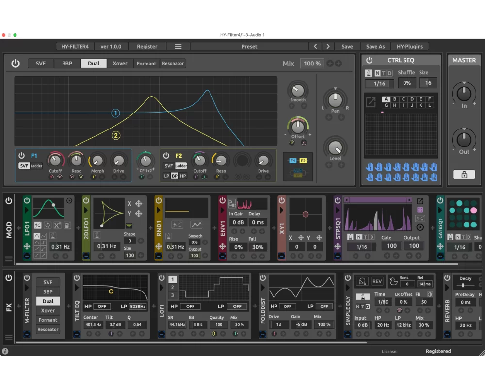Go to next preset arrow
Image resolution: width=485 pixels, height=388 pixels.
[328, 46]
